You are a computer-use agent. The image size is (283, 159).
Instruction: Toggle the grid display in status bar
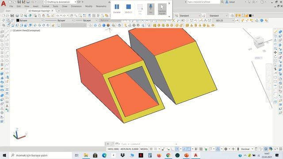(151, 149)
